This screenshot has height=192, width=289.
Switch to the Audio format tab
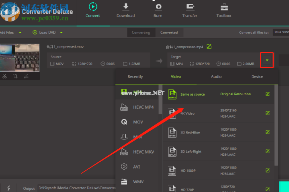pos(216,76)
